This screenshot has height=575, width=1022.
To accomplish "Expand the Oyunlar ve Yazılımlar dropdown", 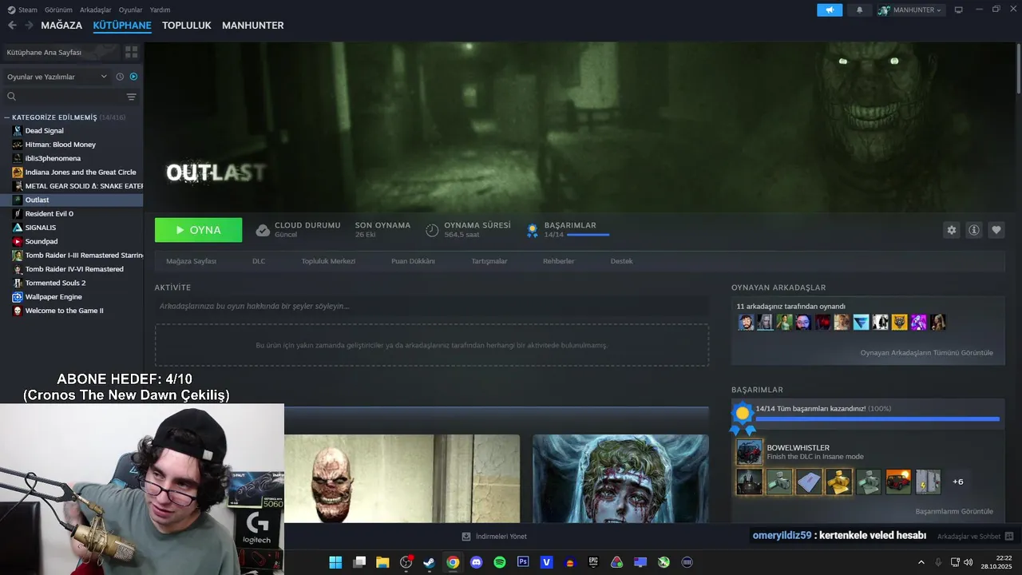I will (57, 77).
